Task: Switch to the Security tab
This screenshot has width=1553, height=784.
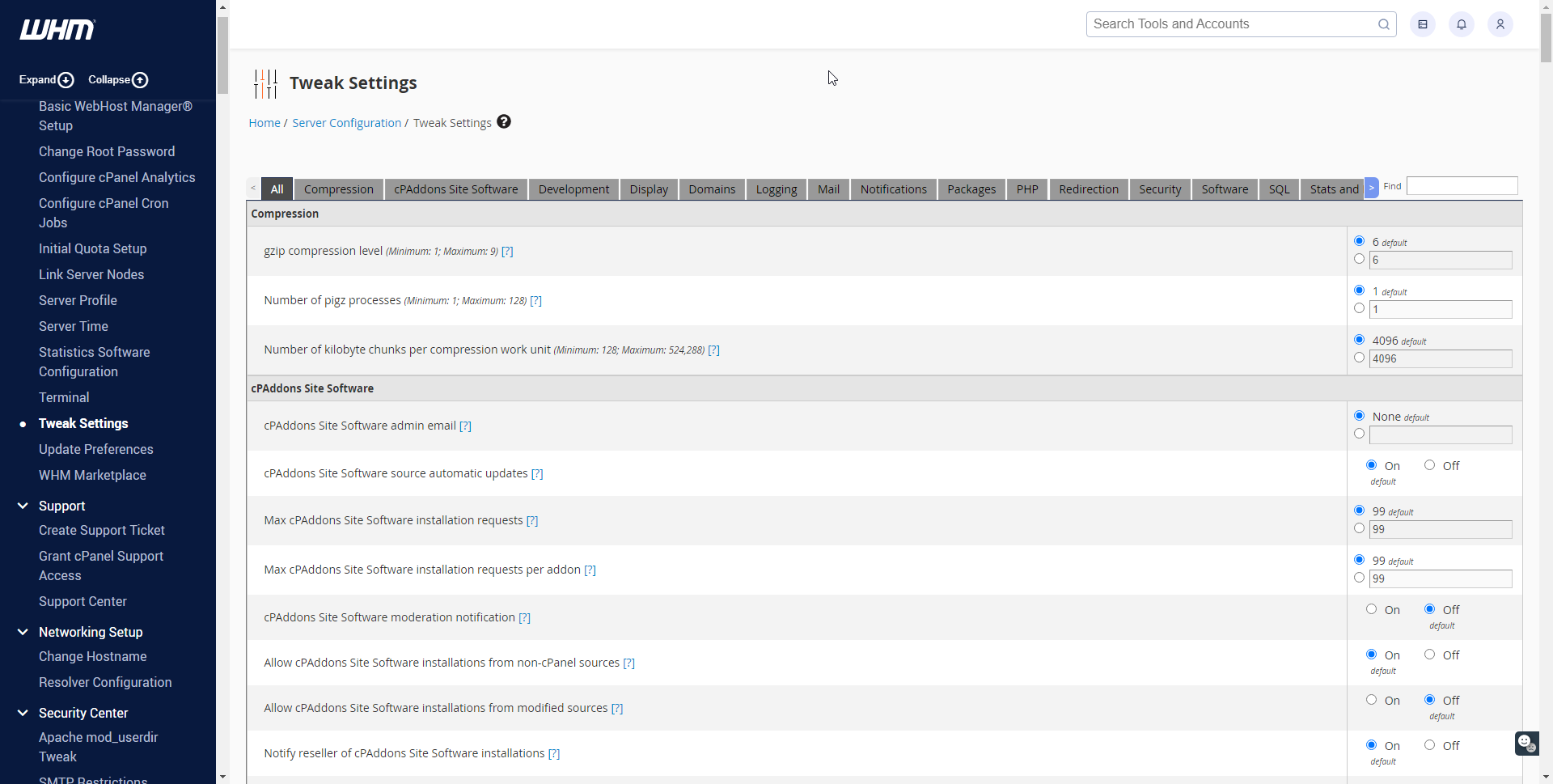Action: pos(1160,189)
